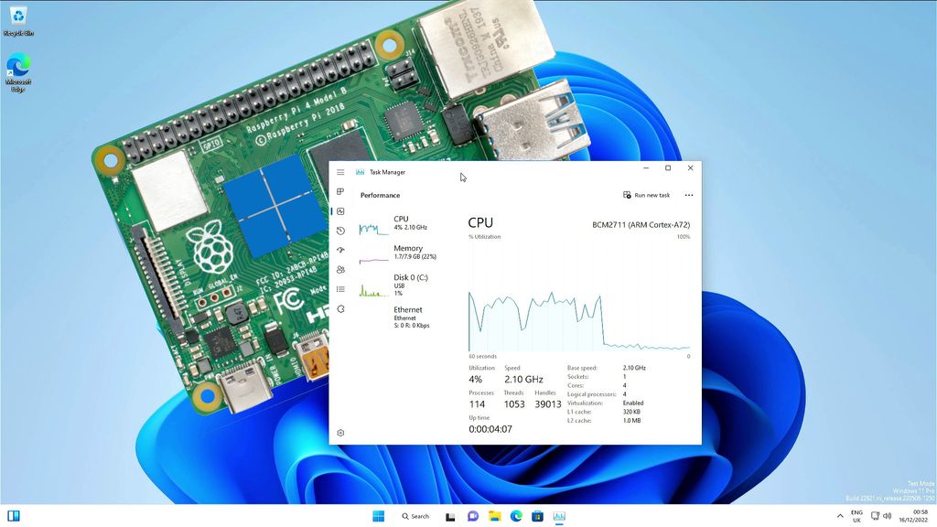Launch Microsoft Edge from the taskbar
Image resolution: width=937 pixels, height=527 pixels.
click(515, 516)
